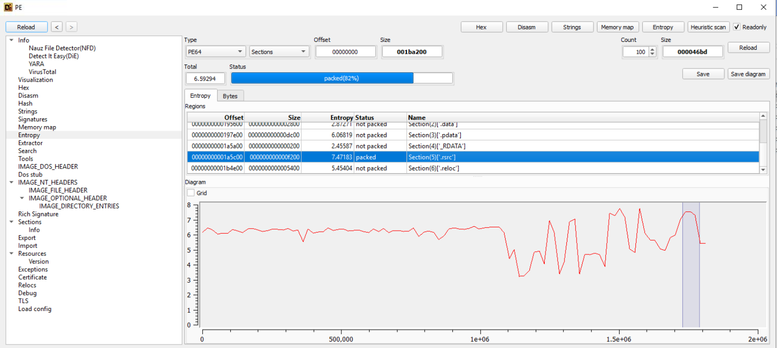Click the Memory map toolbar button
The width and height of the screenshot is (777, 348).
pyautogui.click(x=617, y=27)
